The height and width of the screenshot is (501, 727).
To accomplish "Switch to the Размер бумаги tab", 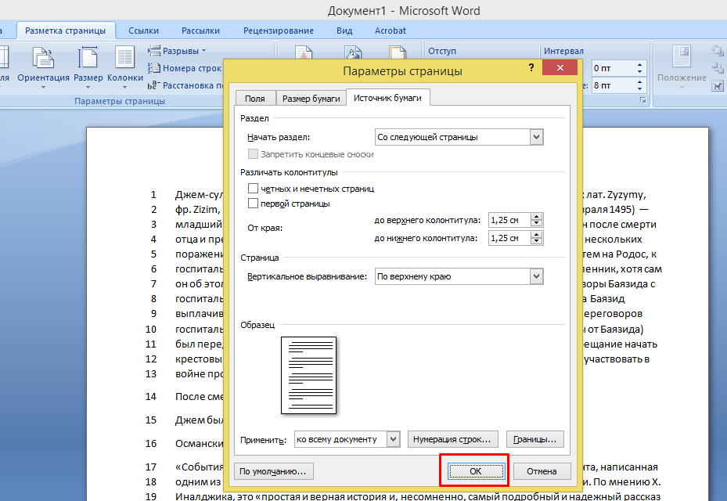I will tap(311, 99).
